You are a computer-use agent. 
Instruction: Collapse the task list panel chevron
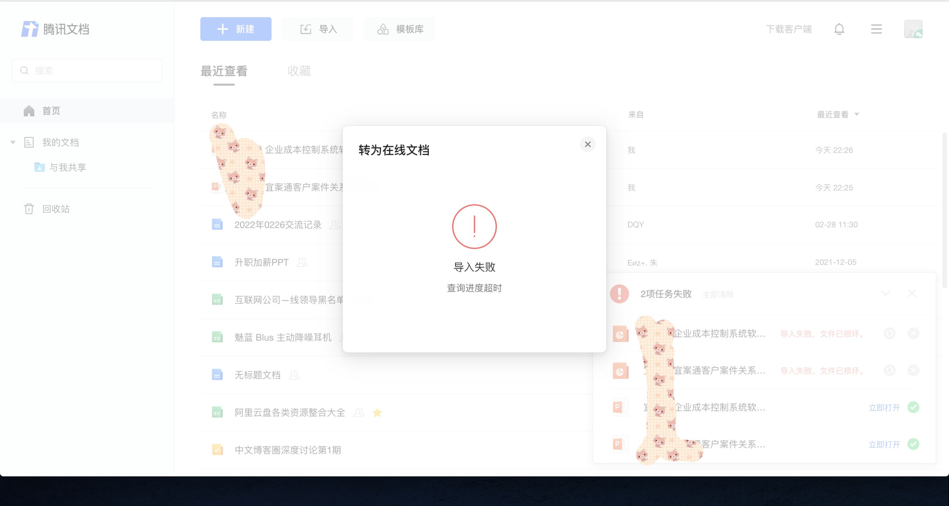coord(886,293)
